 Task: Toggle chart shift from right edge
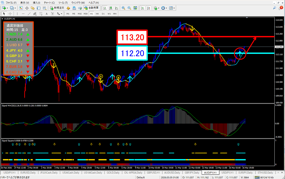[149, 8]
